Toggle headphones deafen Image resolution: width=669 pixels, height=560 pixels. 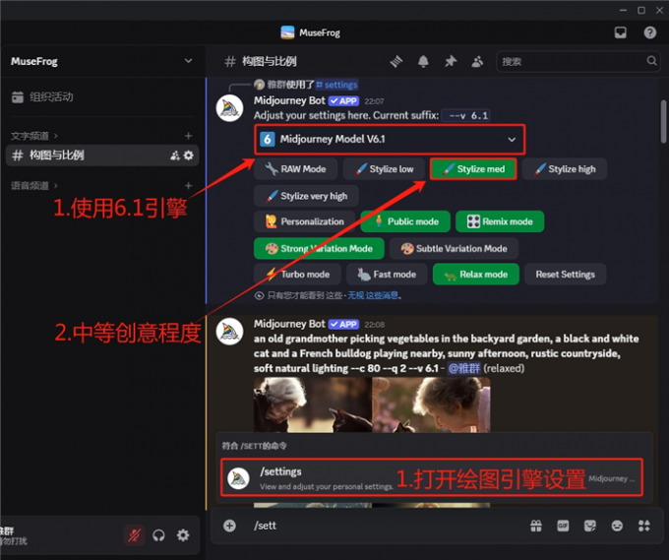coord(158,534)
